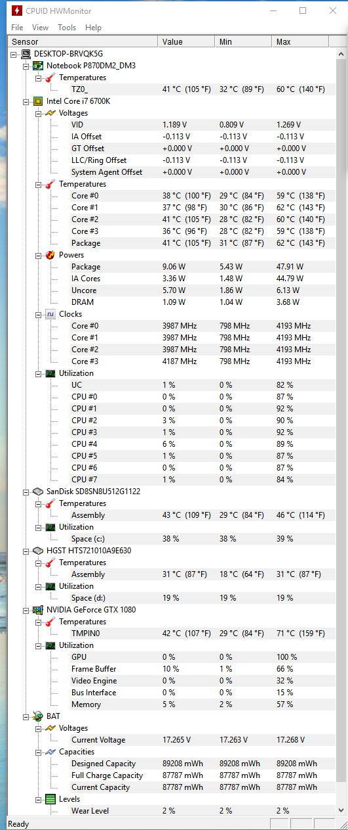The image size is (348, 830).
Task: Collapse the BAT Capacities group
Action: (x=38, y=752)
